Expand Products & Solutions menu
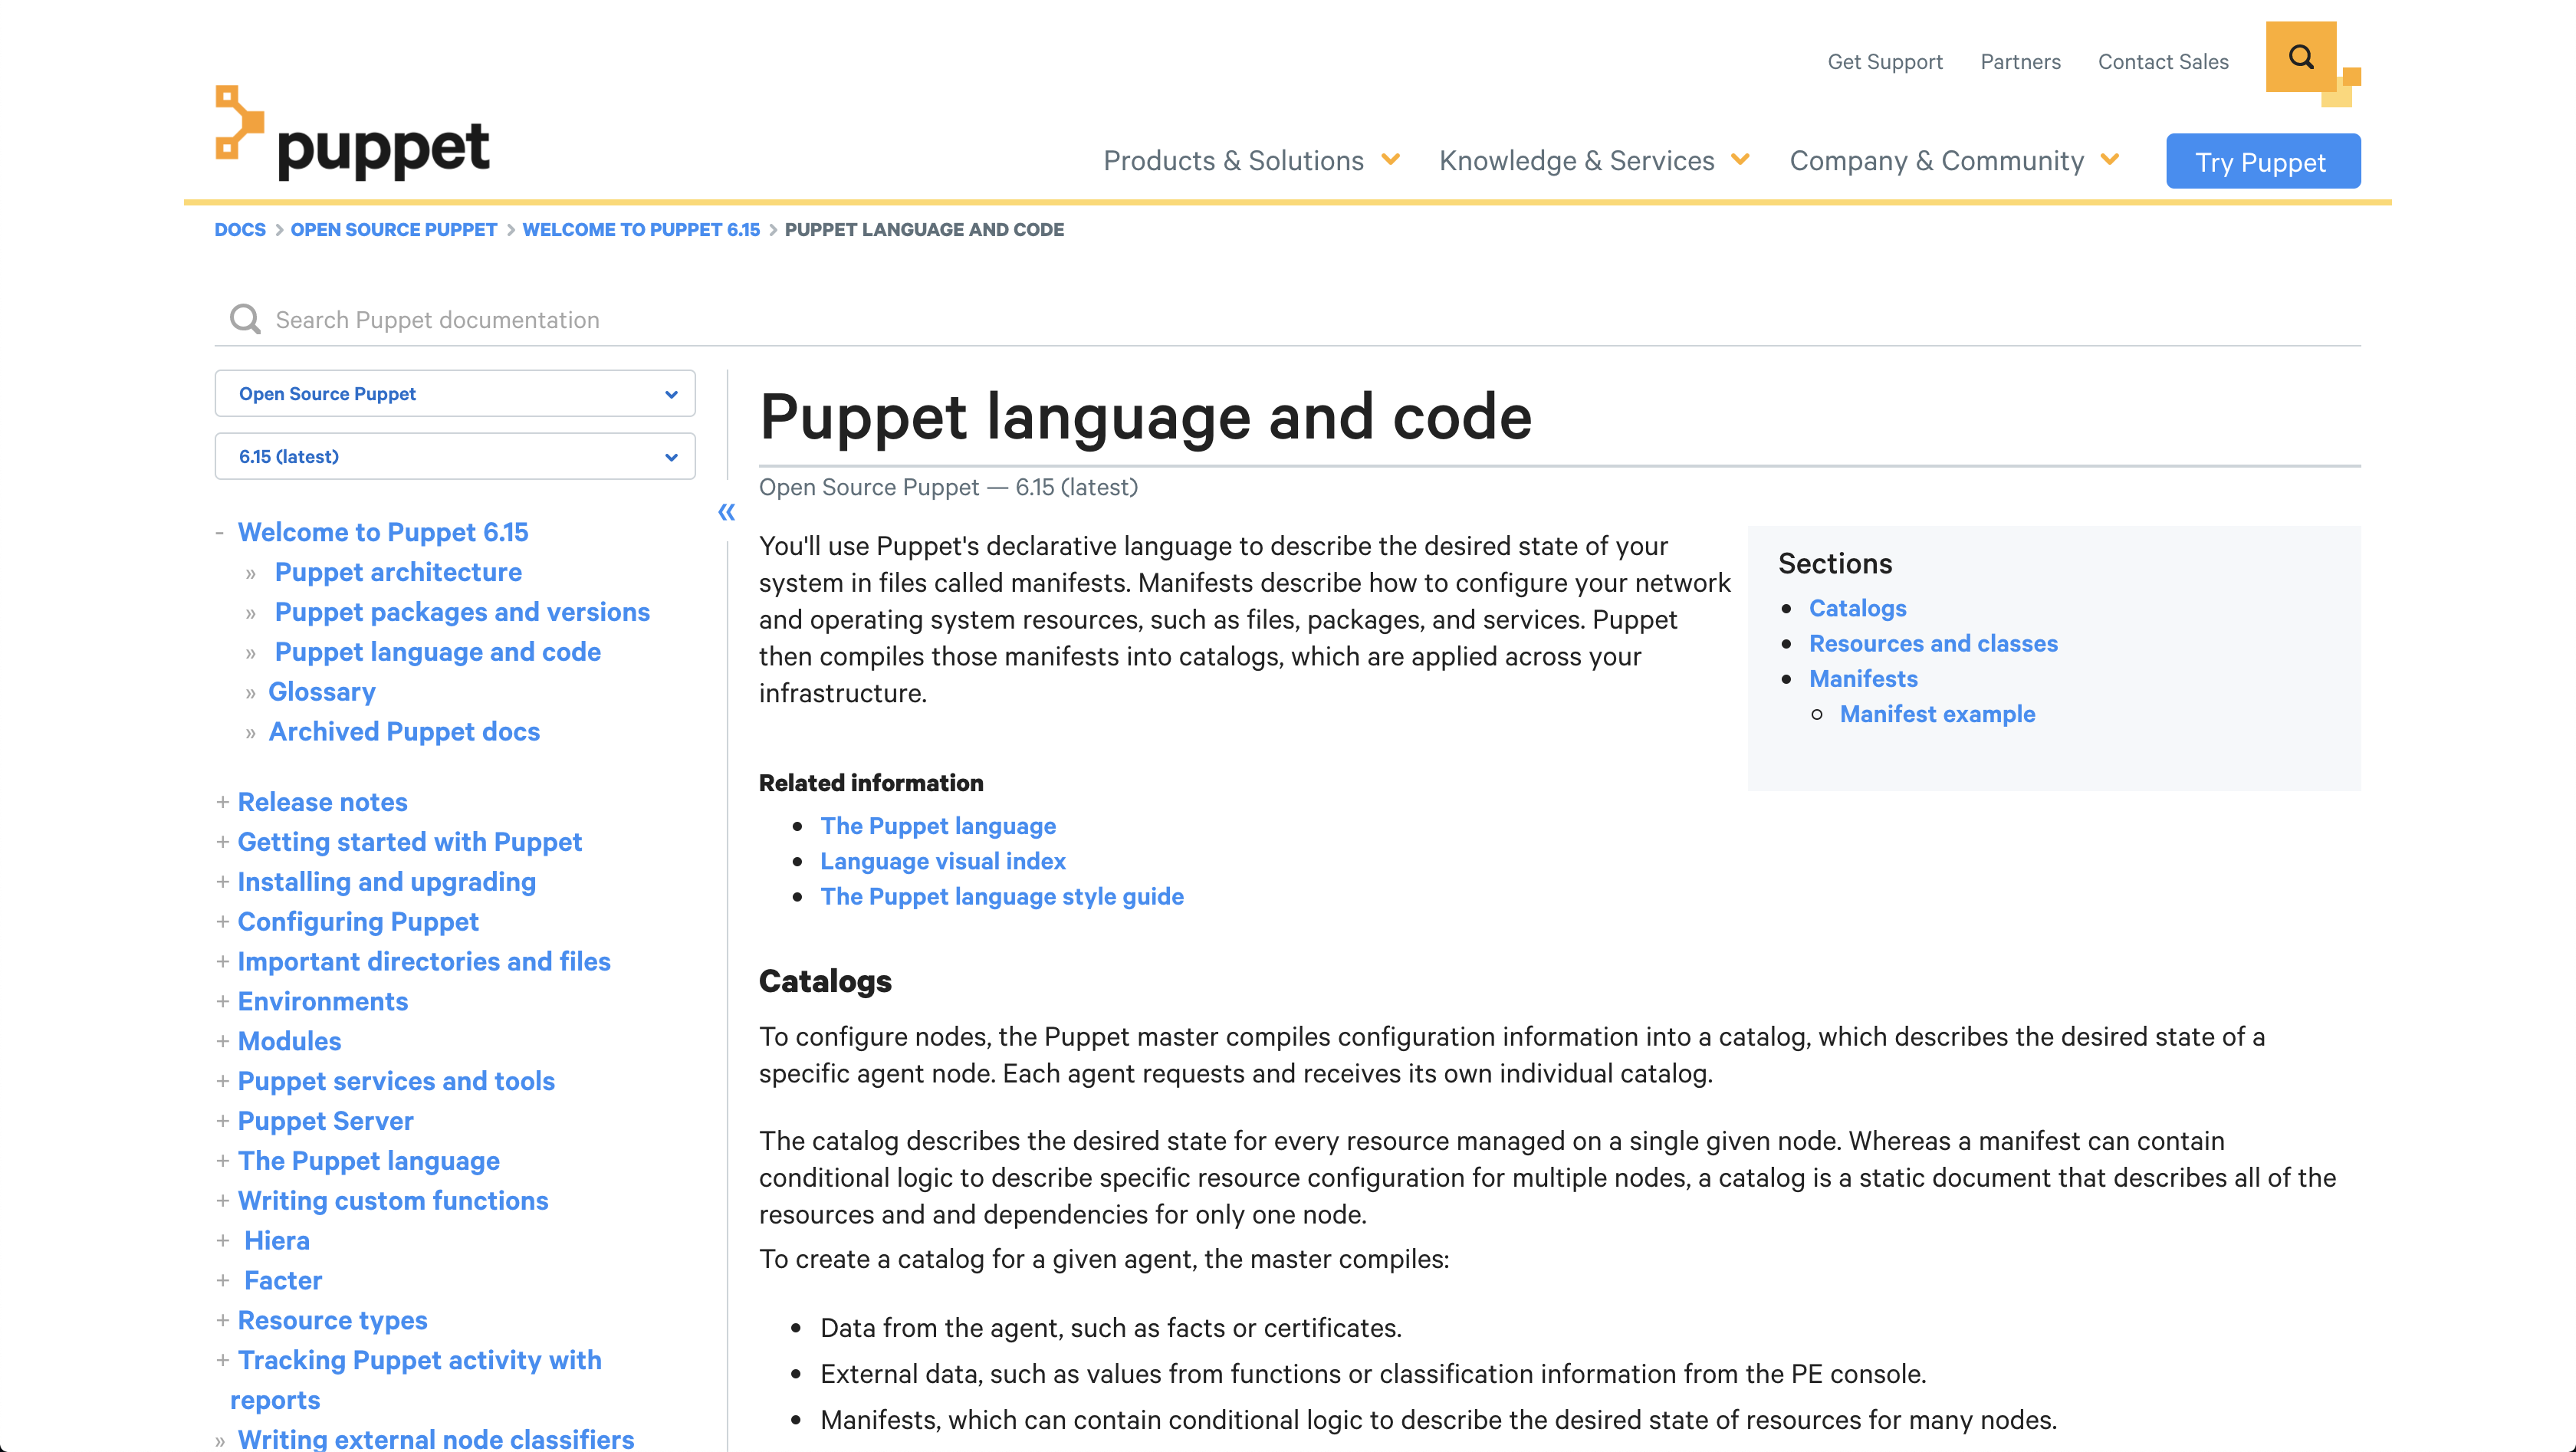The width and height of the screenshot is (2576, 1452). [1251, 160]
